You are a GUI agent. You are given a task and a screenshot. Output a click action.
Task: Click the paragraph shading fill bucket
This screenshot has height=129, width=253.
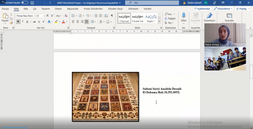pyautogui.click(x=101, y=22)
